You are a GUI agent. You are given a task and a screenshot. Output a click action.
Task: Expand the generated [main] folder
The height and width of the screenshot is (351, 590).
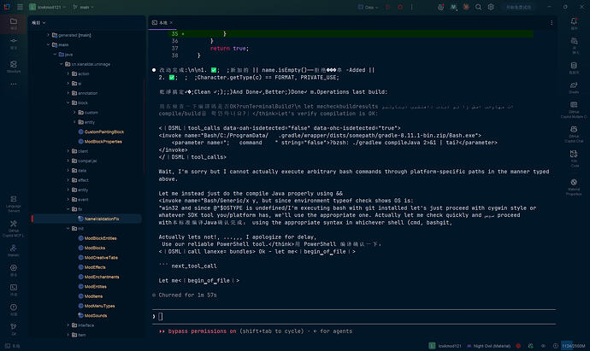point(48,35)
